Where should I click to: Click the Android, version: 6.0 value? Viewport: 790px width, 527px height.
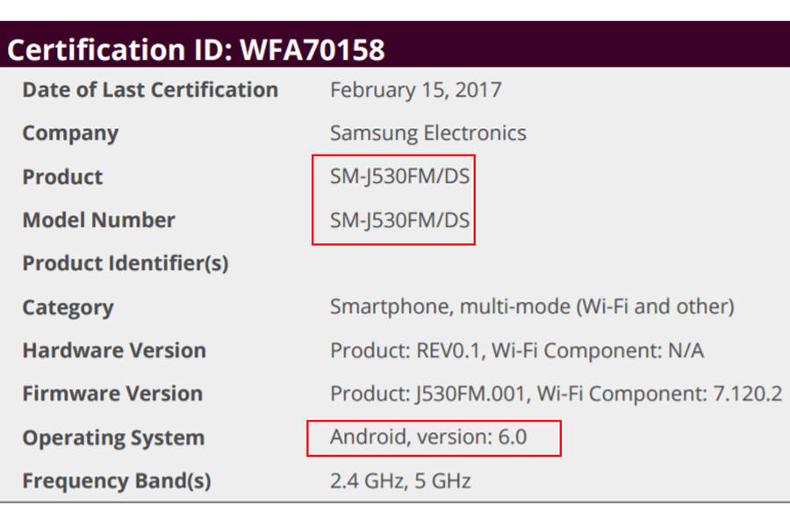(428, 437)
